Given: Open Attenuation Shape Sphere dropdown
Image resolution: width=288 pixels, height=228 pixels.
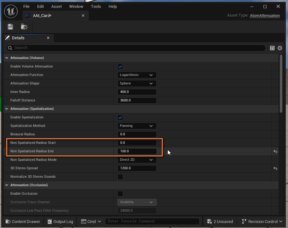Looking at the screenshot, I should (137, 84).
